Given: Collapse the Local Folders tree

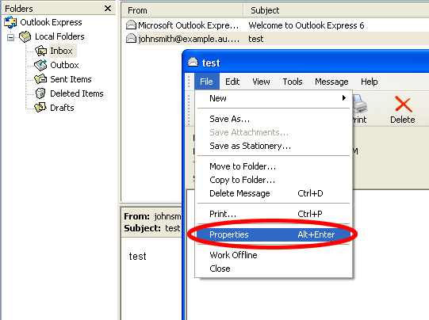Looking at the screenshot, I should pos(10,37).
